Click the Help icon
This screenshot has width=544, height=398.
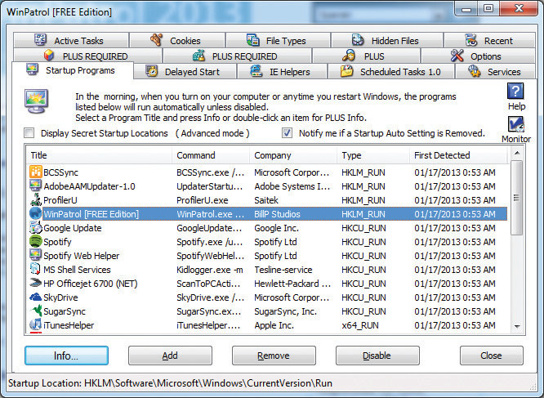coord(515,92)
